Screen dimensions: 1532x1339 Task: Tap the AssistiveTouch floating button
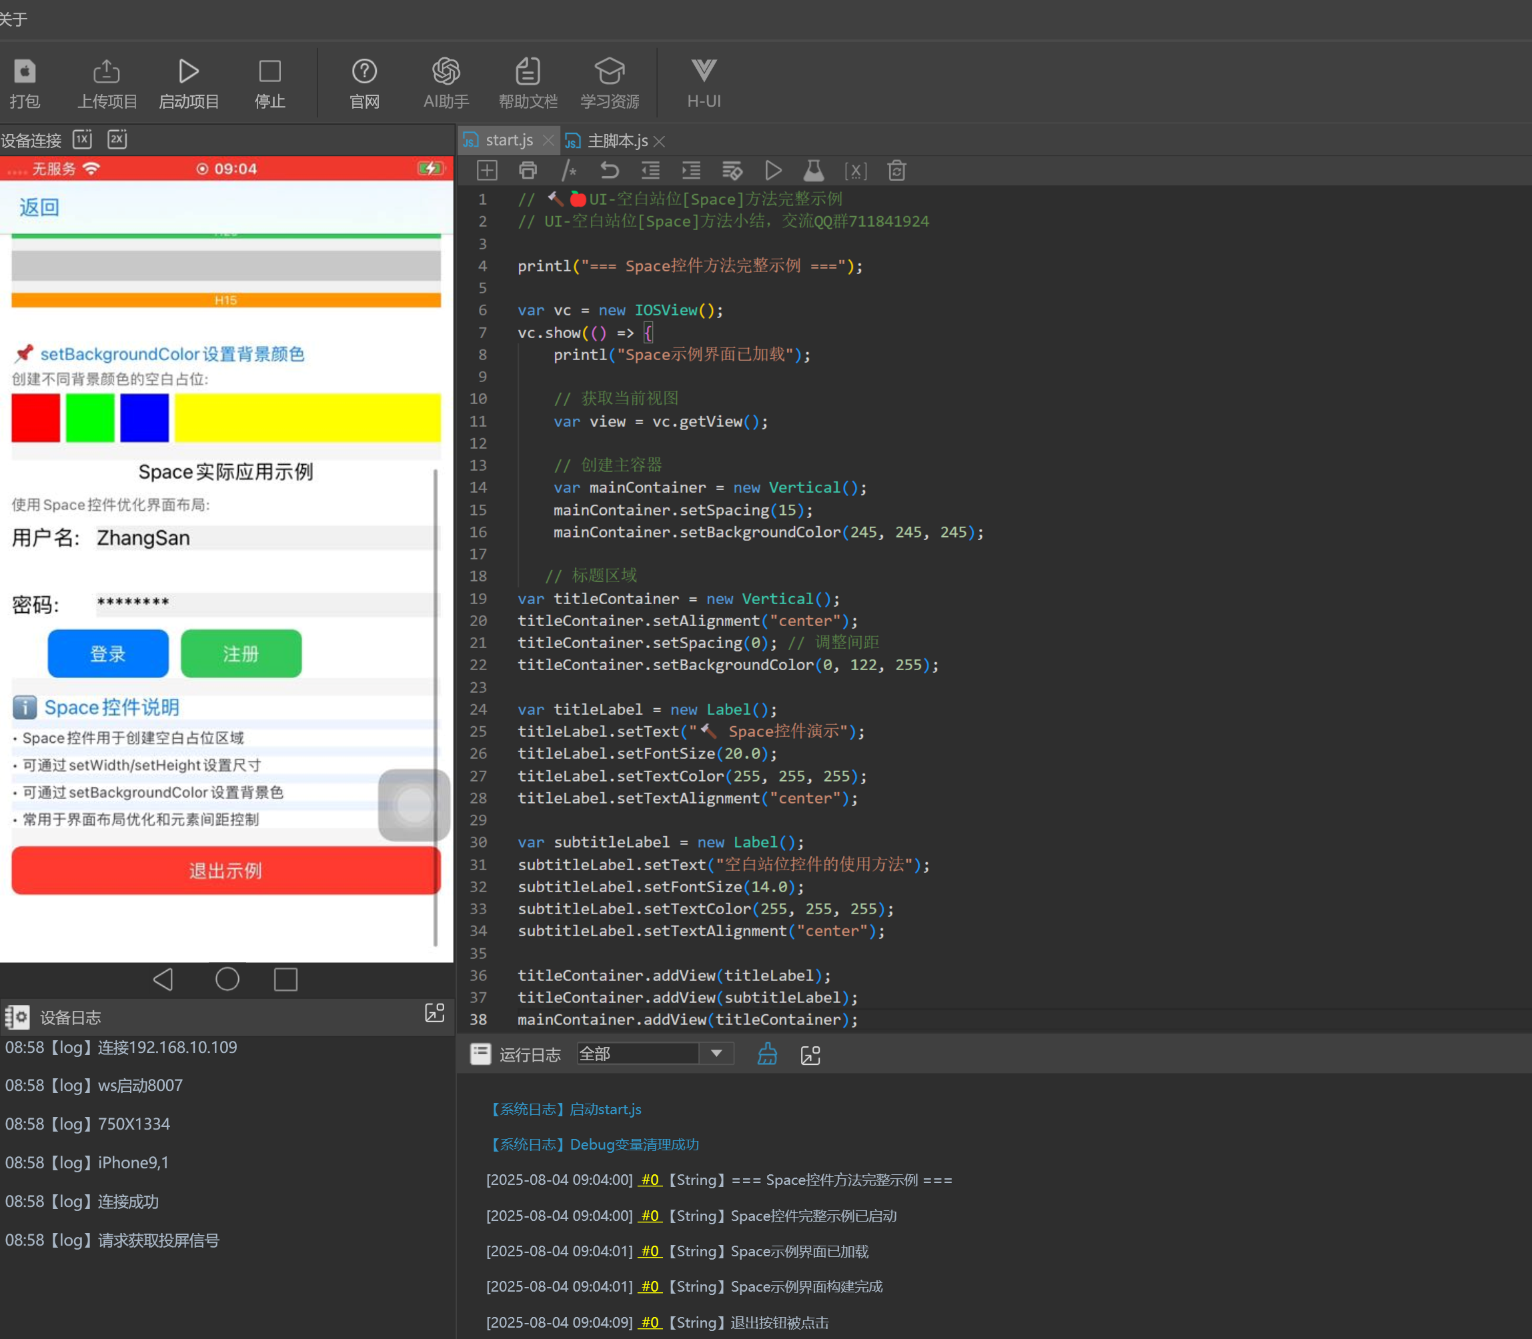point(414,805)
